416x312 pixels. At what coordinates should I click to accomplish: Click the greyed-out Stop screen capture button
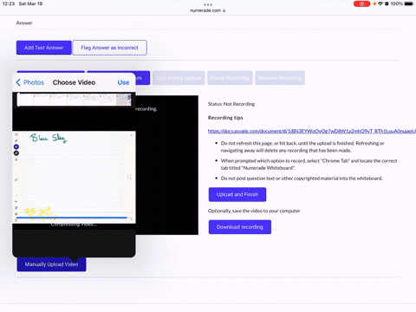[179, 78]
